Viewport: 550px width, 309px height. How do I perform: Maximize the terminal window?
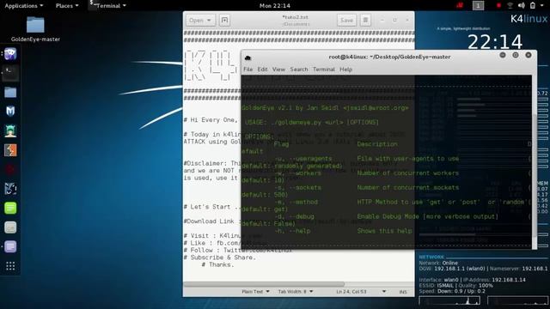tap(516, 55)
